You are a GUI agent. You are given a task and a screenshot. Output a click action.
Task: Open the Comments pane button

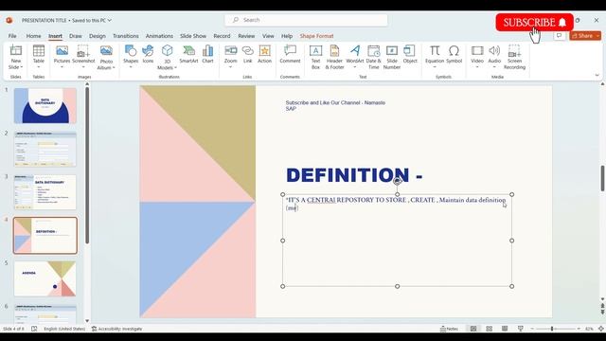point(559,36)
